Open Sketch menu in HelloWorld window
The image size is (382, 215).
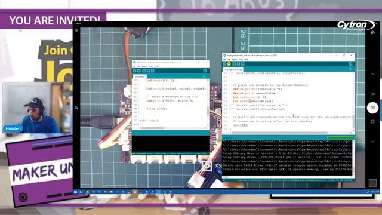point(144,66)
